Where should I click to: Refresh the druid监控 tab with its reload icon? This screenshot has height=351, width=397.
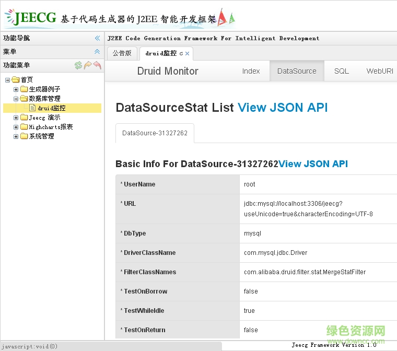(181, 54)
